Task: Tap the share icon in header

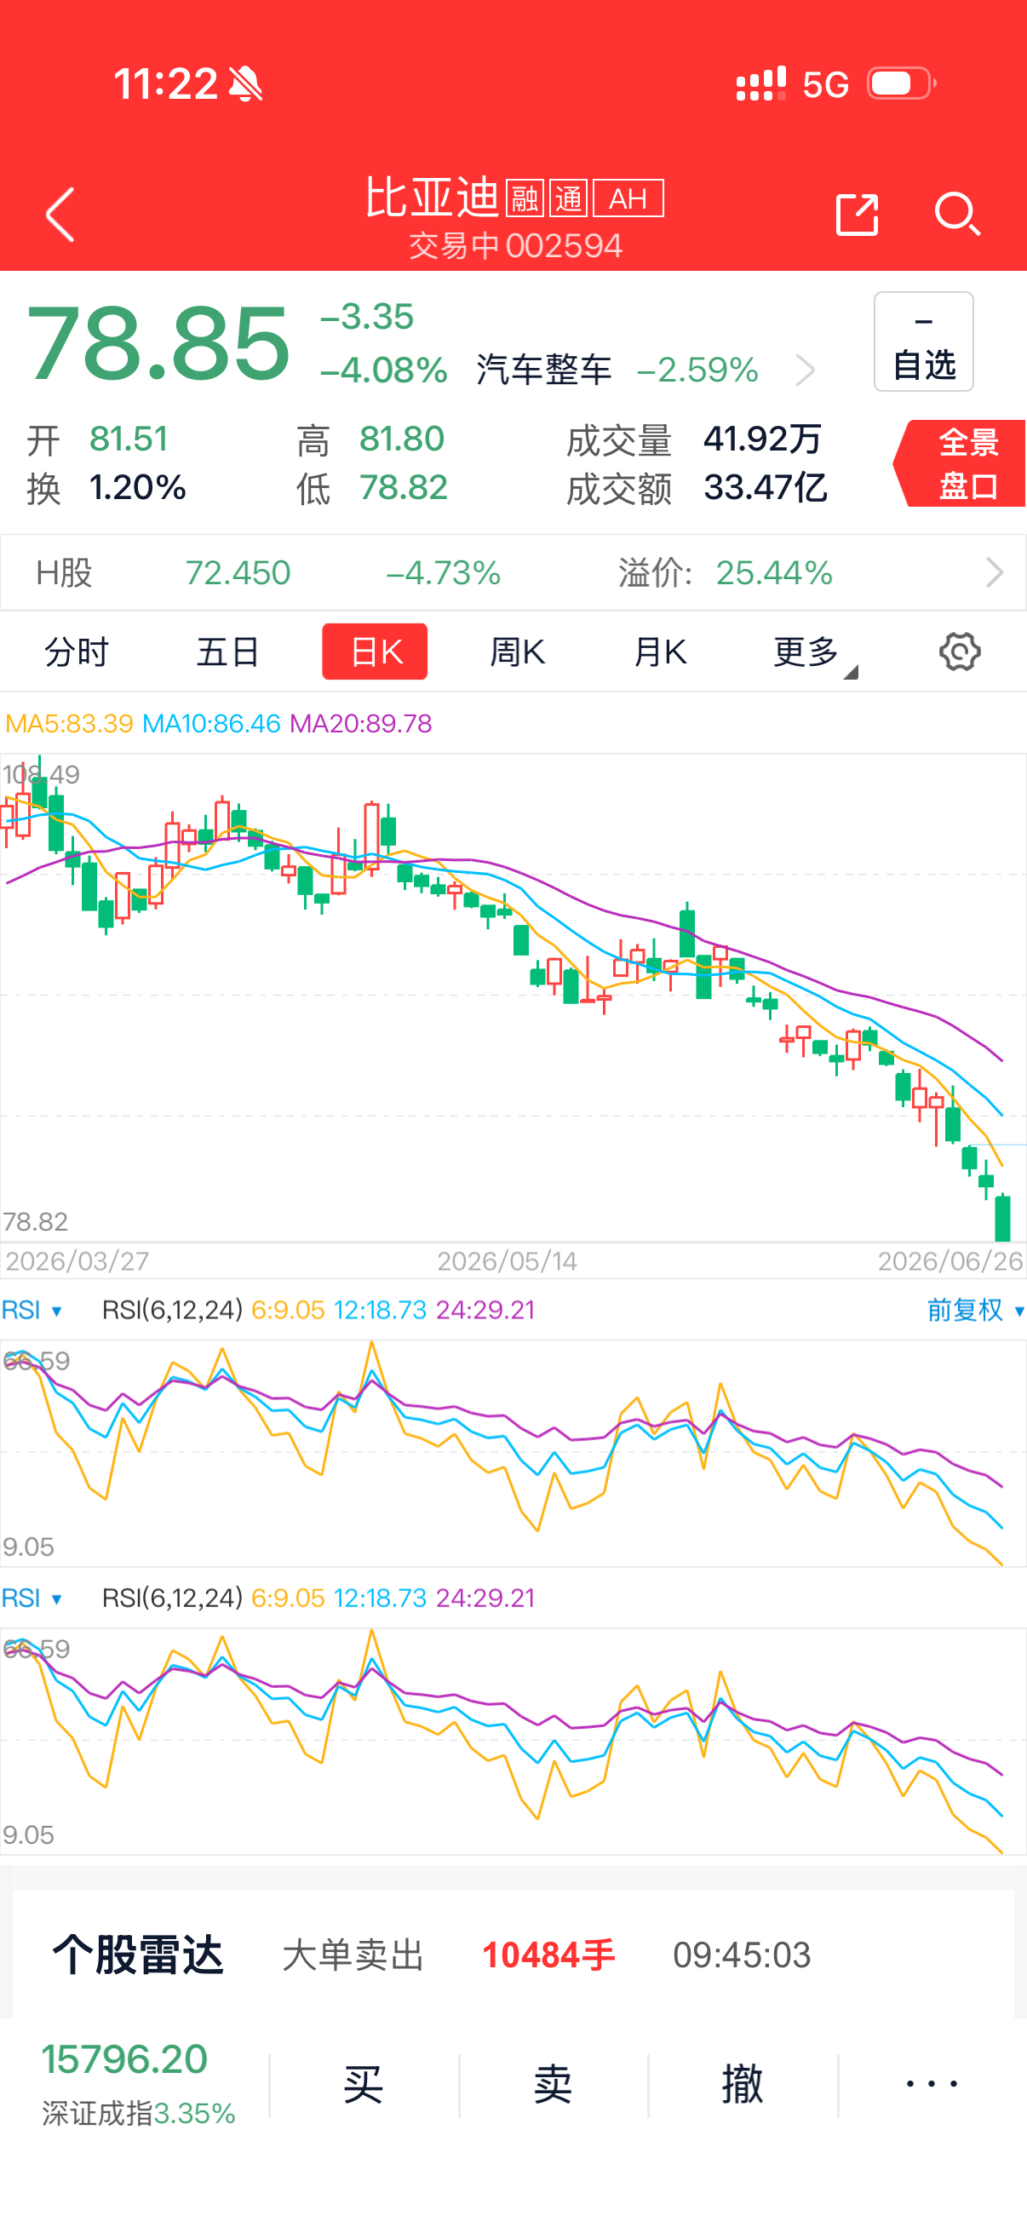Action: tap(857, 214)
